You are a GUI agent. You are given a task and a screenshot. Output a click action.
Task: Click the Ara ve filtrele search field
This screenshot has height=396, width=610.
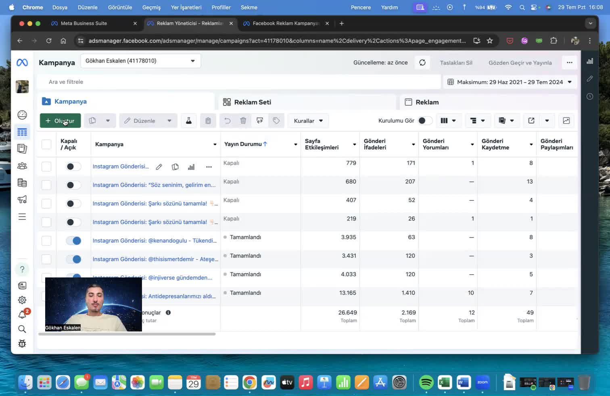tap(239, 82)
